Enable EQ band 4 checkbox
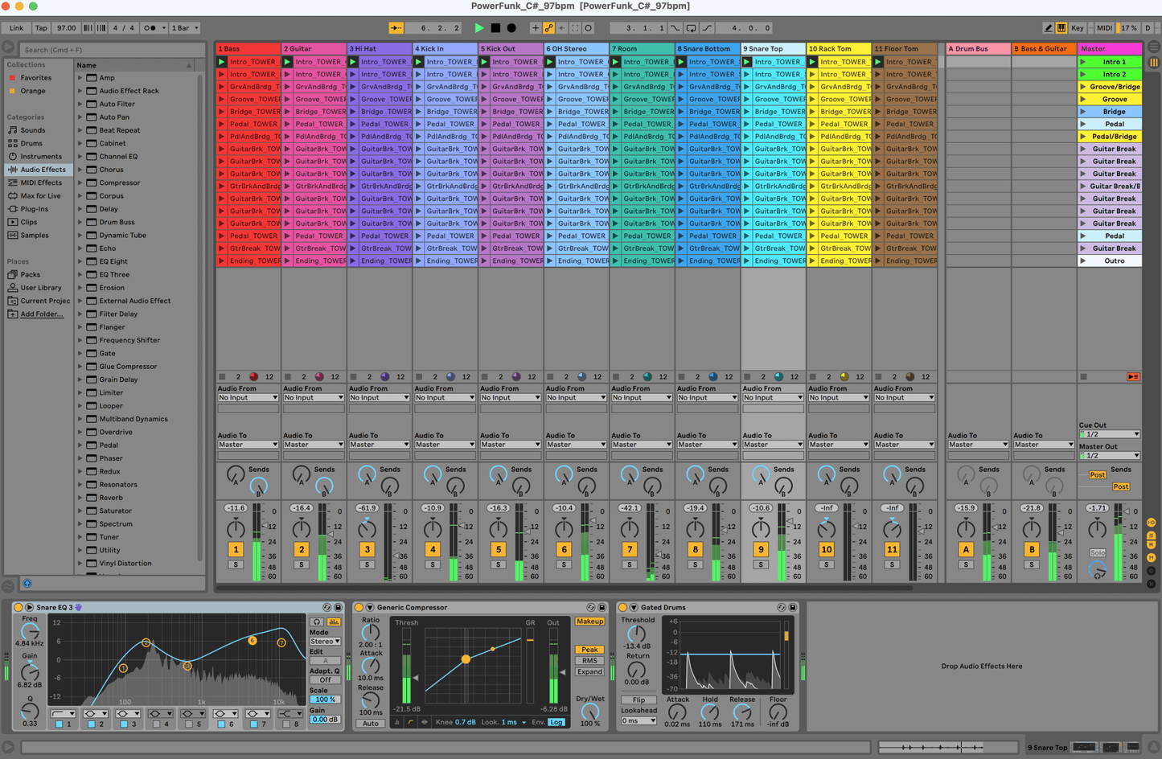Image resolution: width=1162 pixels, height=759 pixels. (158, 724)
